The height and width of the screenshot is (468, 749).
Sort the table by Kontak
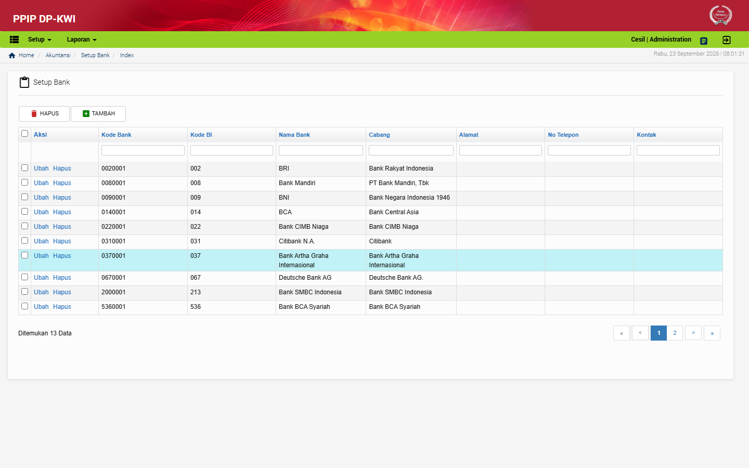[x=647, y=135]
